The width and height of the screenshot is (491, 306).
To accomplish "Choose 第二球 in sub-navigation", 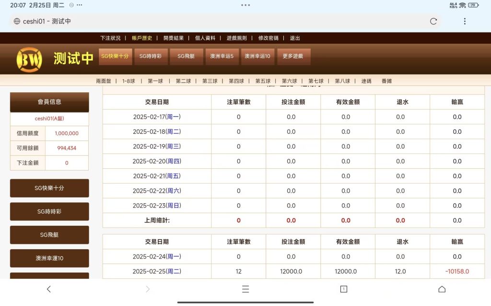I will [x=183, y=81].
